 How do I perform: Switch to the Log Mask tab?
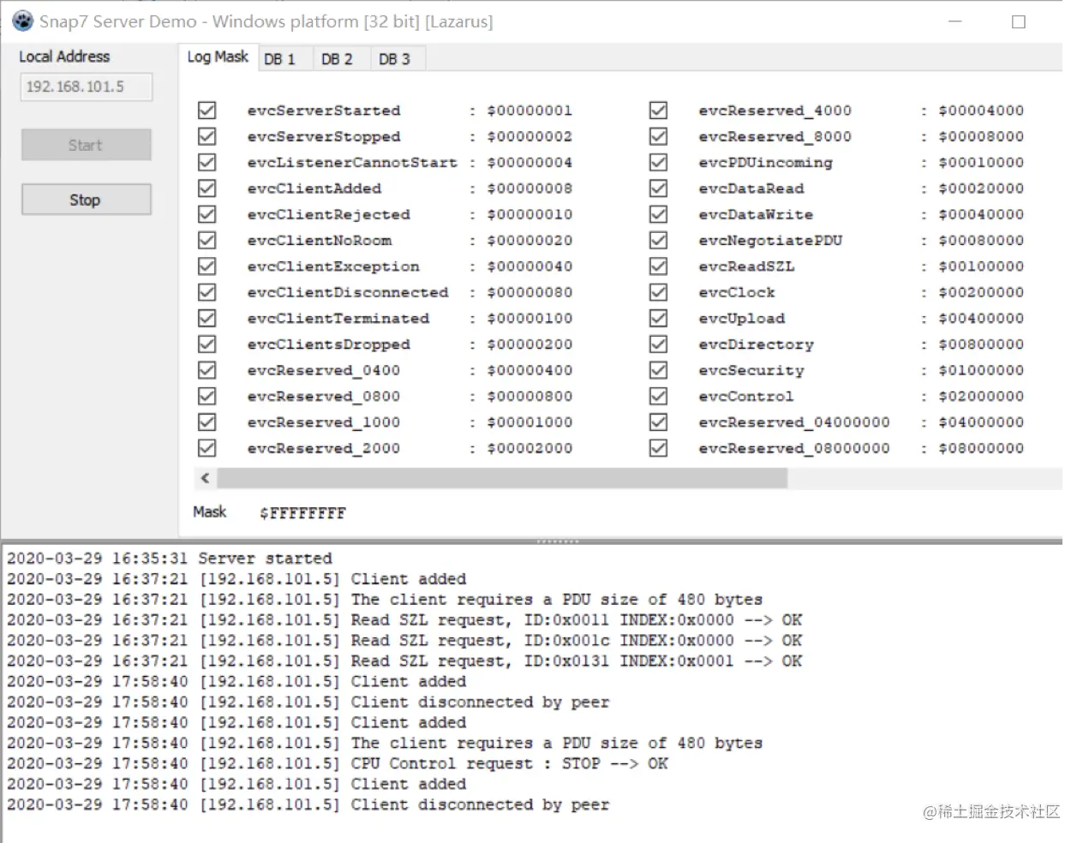coord(218,57)
